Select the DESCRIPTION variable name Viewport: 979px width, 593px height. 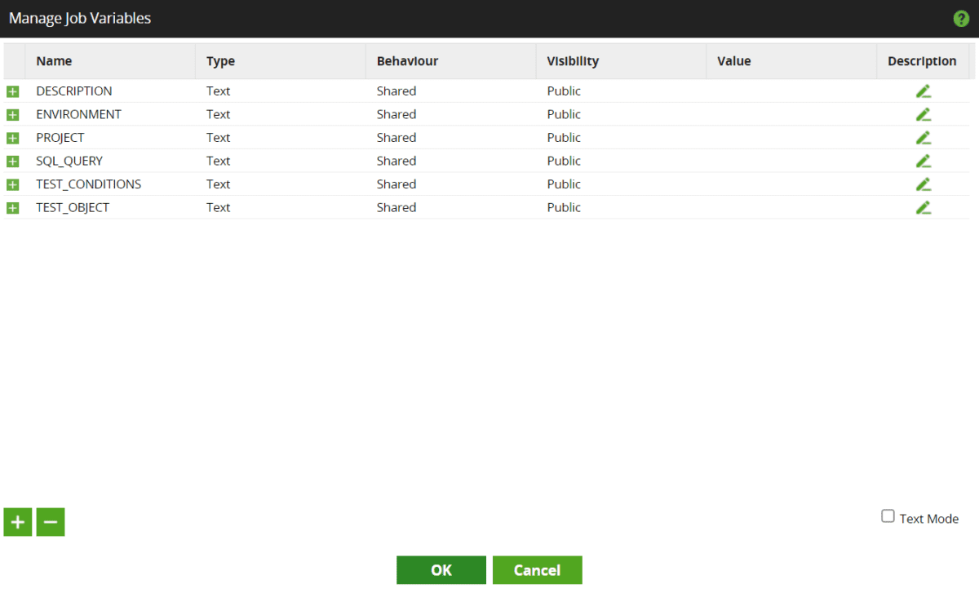point(73,91)
